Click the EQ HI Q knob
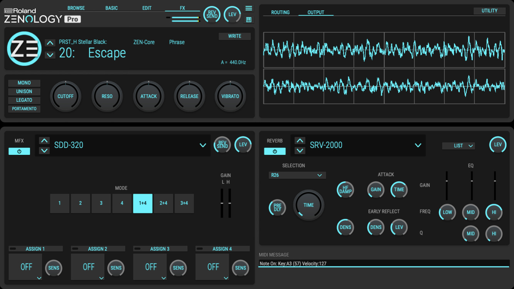This screenshot has height=289, width=514. (x=494, y=234)
